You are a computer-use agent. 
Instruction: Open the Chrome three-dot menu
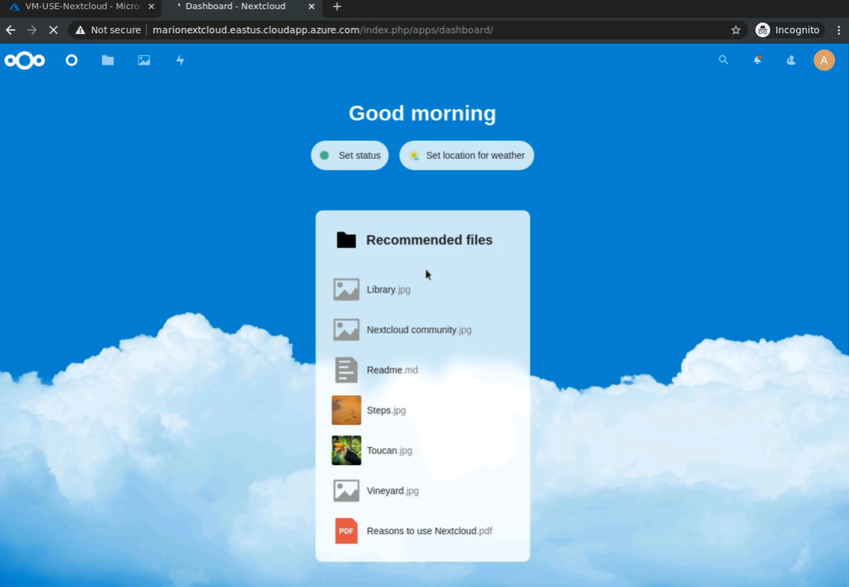tap(839, 30)
